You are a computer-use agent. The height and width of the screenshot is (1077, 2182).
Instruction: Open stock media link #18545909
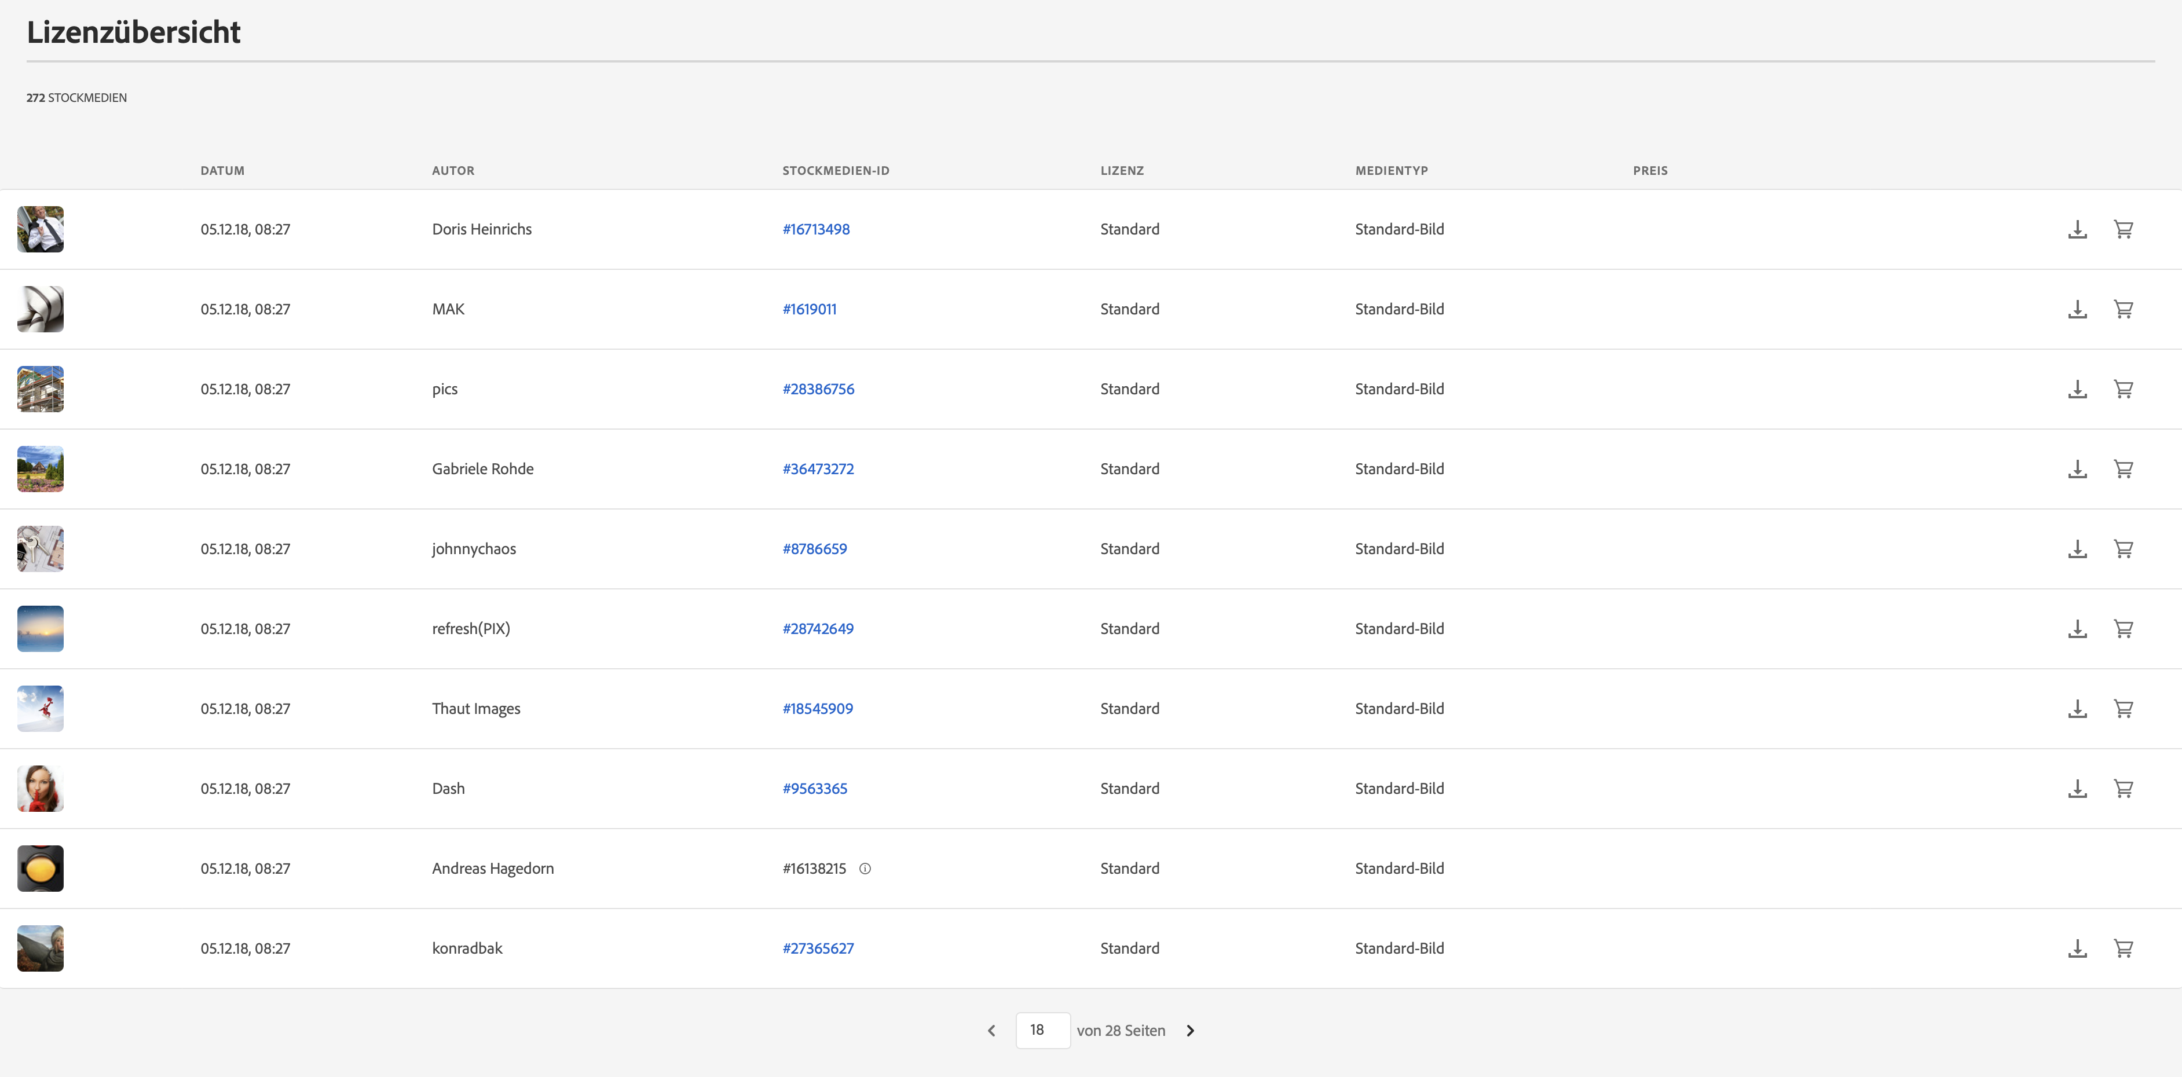(x=818, y=709)
